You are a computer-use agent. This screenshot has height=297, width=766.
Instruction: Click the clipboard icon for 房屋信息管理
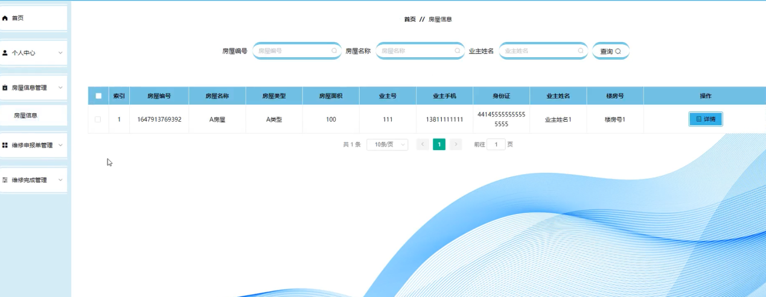pyautogui.click(x=5, y=88)
